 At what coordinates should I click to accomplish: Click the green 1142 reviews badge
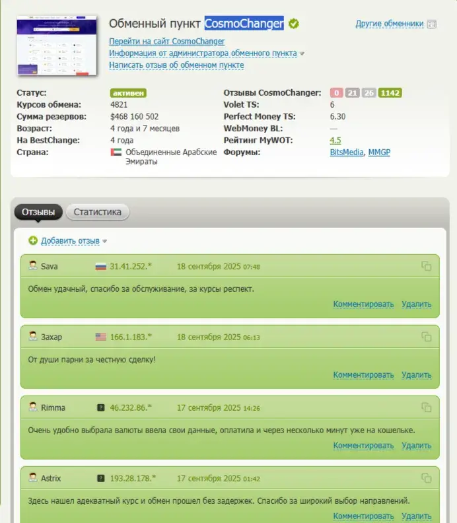[390, 92]
